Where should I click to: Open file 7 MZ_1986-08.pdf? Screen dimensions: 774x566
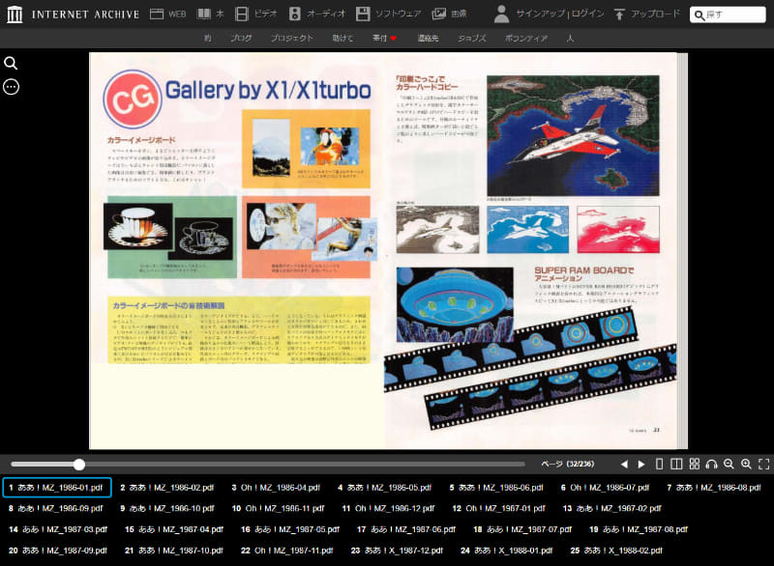714,488
